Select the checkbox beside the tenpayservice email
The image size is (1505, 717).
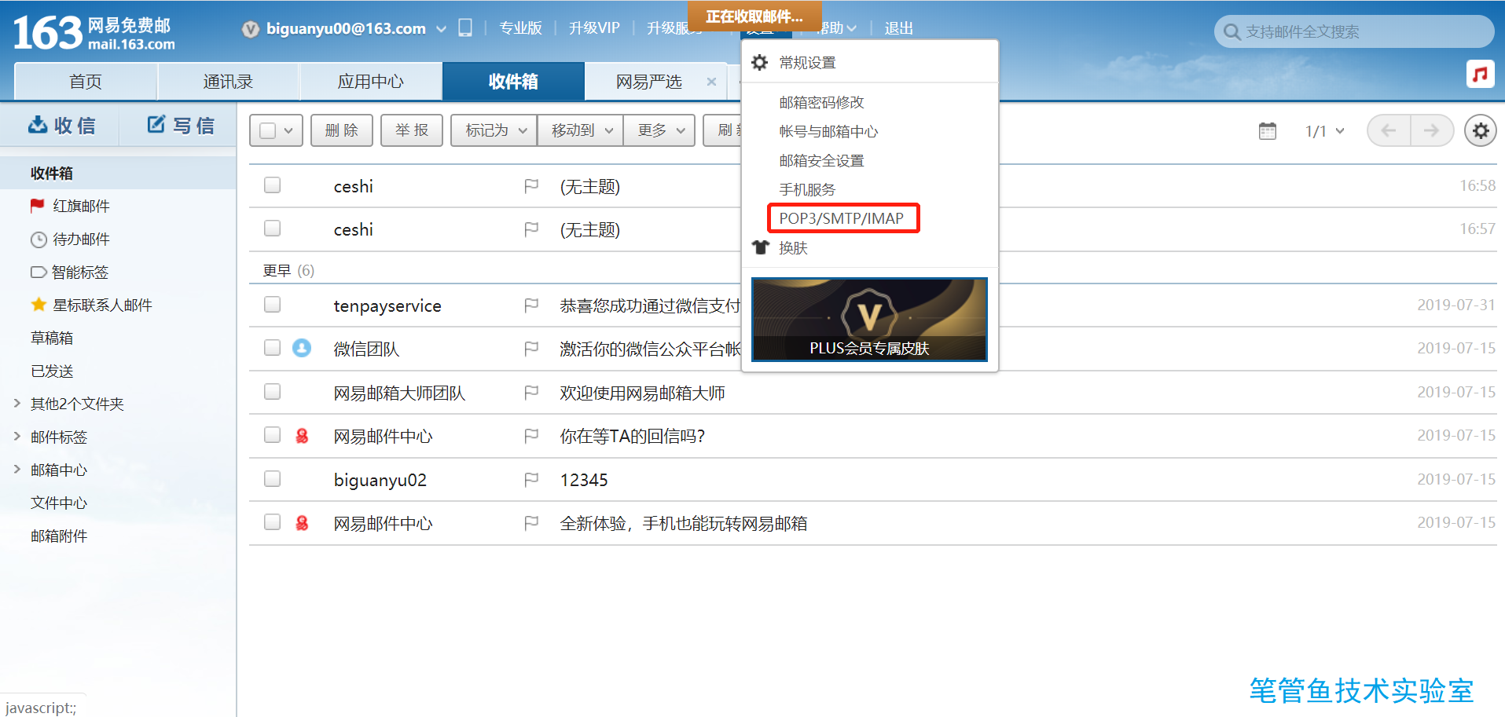272,305
